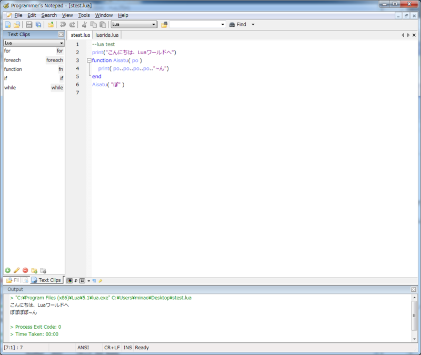The width and height of the screenshot is (421, 355).
Task: Select the 'if' text clip
Action: 34,78
